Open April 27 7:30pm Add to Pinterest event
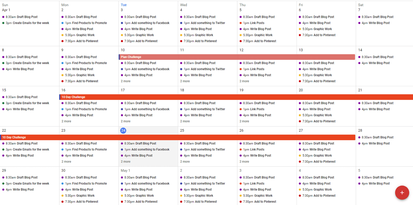Viewport: 413px width, 205px height. pyautogui.click(x=317, y=162)
